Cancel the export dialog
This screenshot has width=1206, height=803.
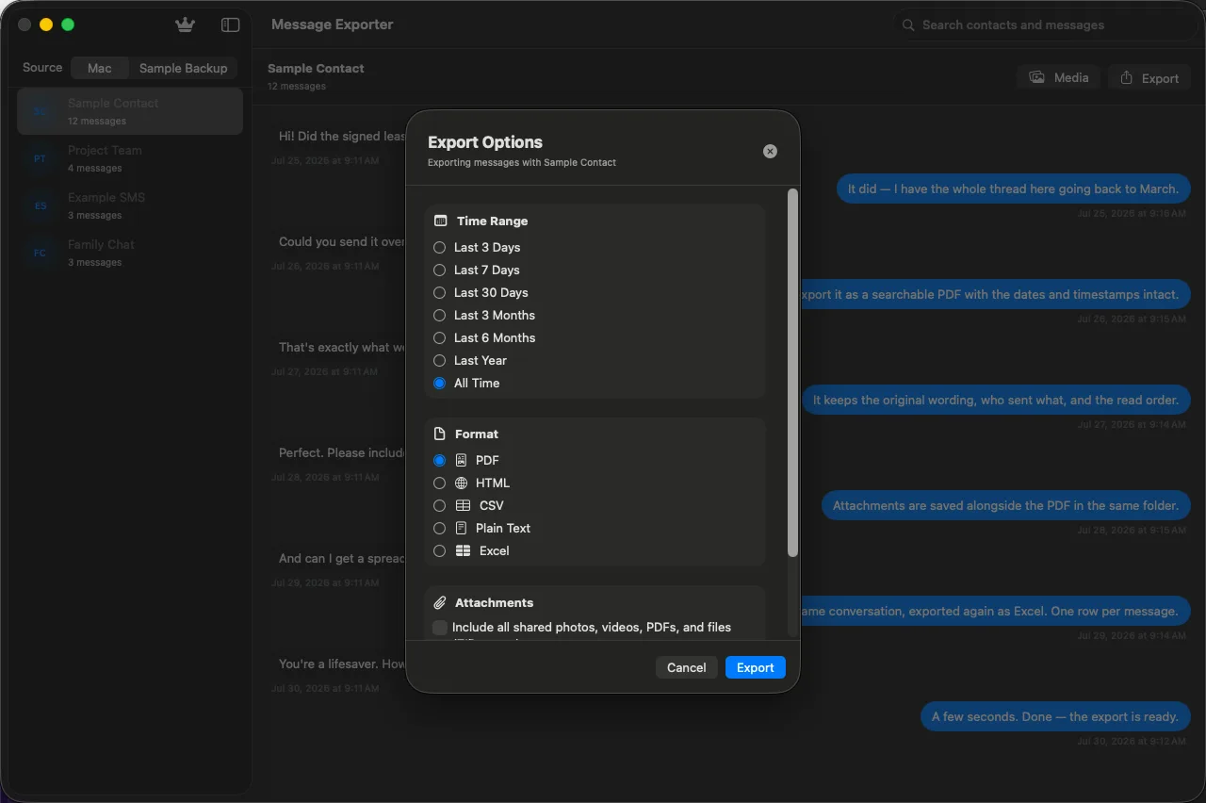[686, 667]
